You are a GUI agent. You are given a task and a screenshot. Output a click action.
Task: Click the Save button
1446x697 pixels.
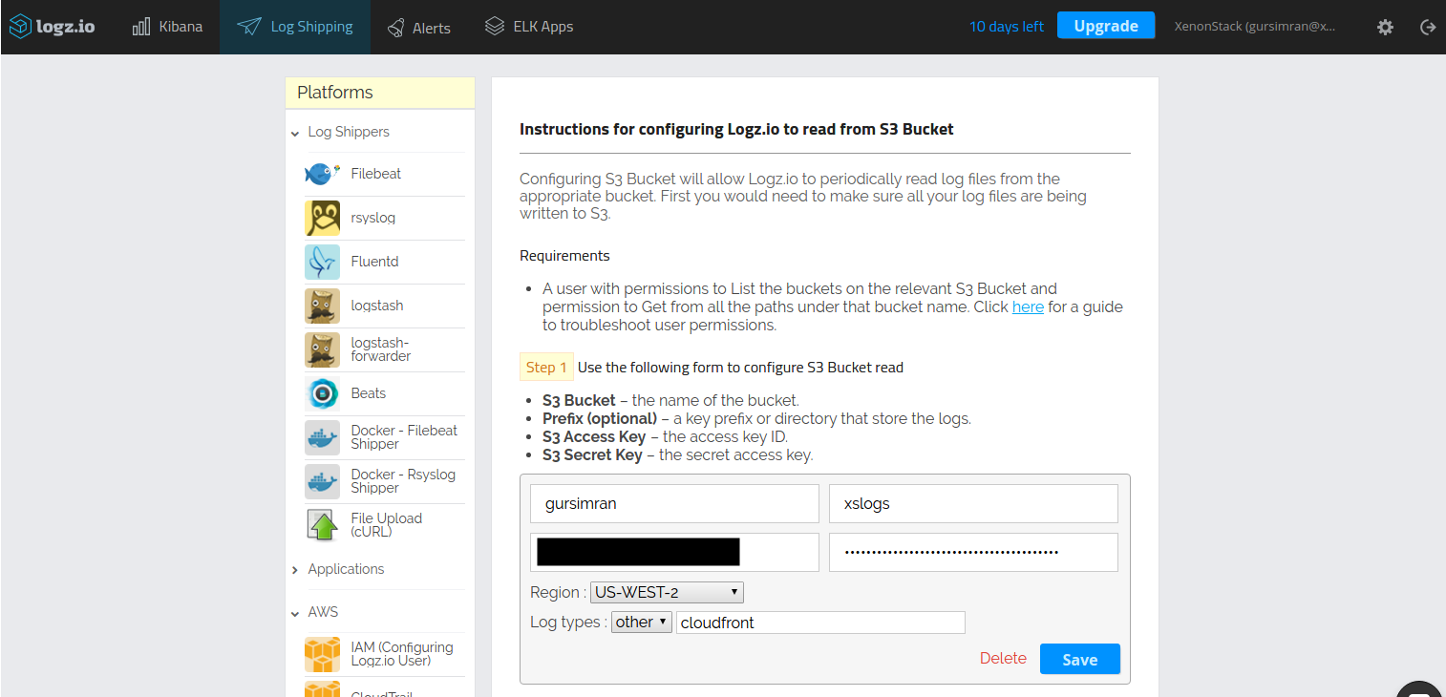click(x=1080, y=659)
